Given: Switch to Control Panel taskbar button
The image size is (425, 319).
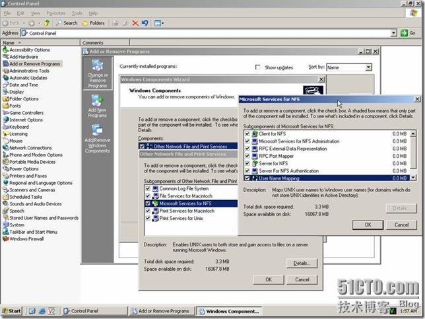Looking at the screenshot, I should (x=94, y=311).
